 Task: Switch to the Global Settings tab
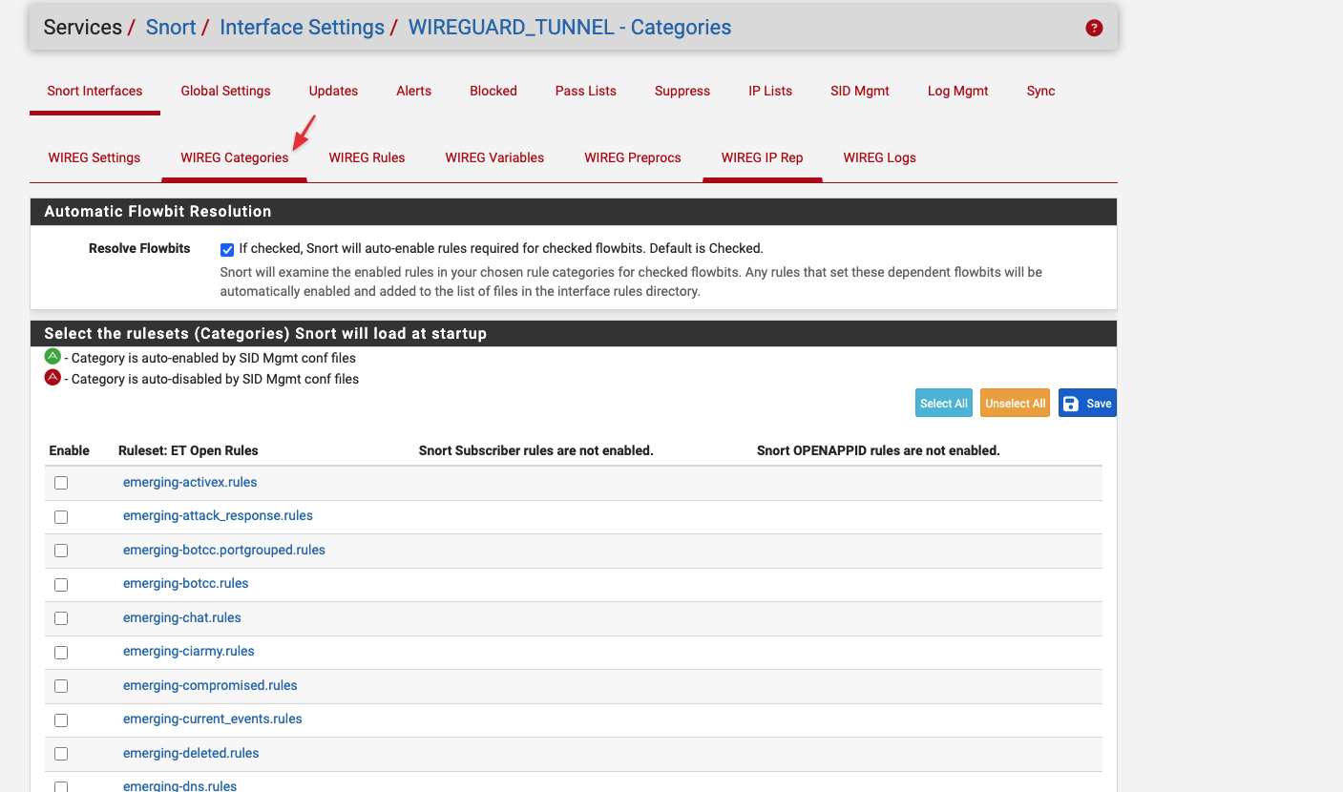(225, 91)
